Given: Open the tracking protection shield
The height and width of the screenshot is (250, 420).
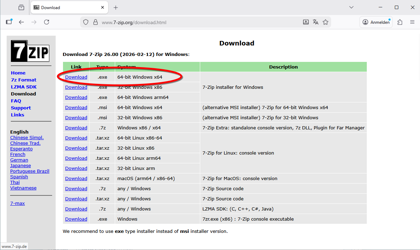Looking at the screenshot, I should pyautogui.click(x=86, y=21).
